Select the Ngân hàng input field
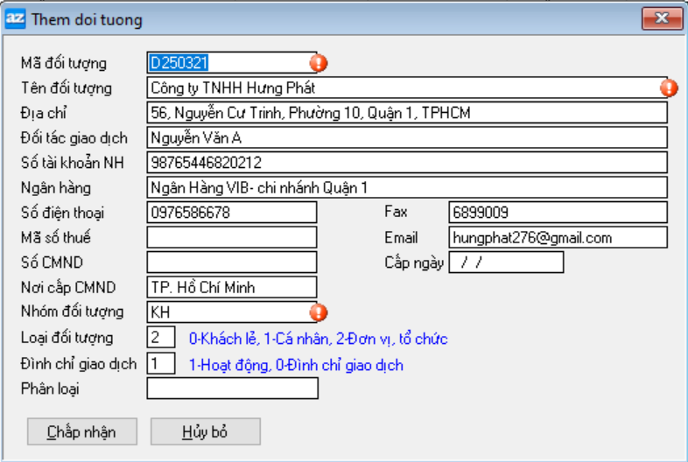The height and width of the screenshot is (462, 688). (407, 188)
